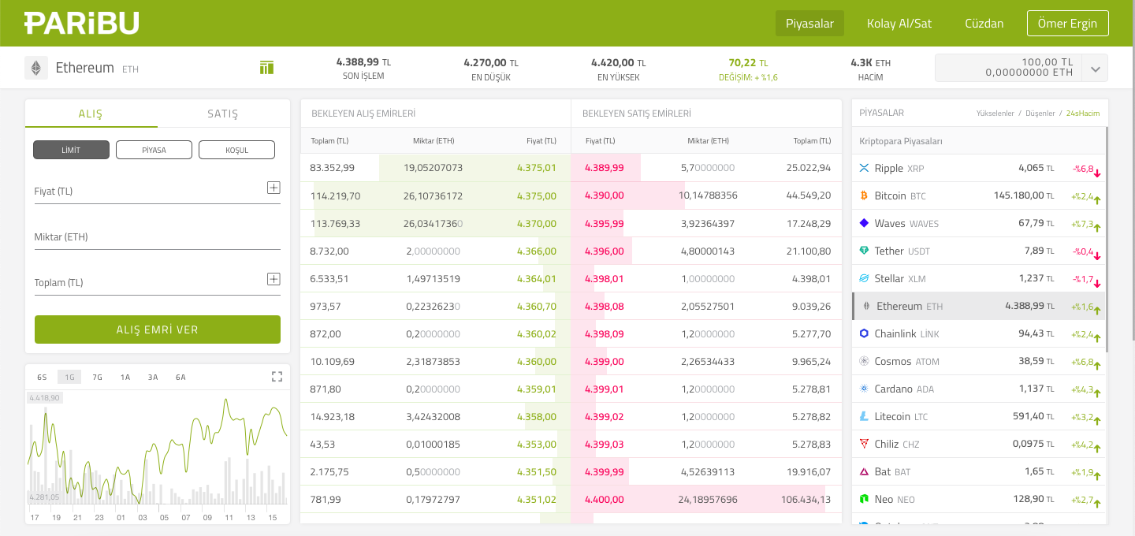The width and height of the screenshot is (1135, 536).
Task: Click the Bitcoin price 145.180,00 TL
Action: [1023, 195]
